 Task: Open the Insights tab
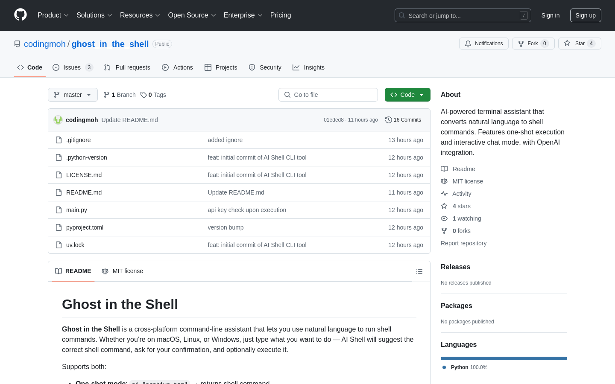pyautogui.click(x=308, y=67)
